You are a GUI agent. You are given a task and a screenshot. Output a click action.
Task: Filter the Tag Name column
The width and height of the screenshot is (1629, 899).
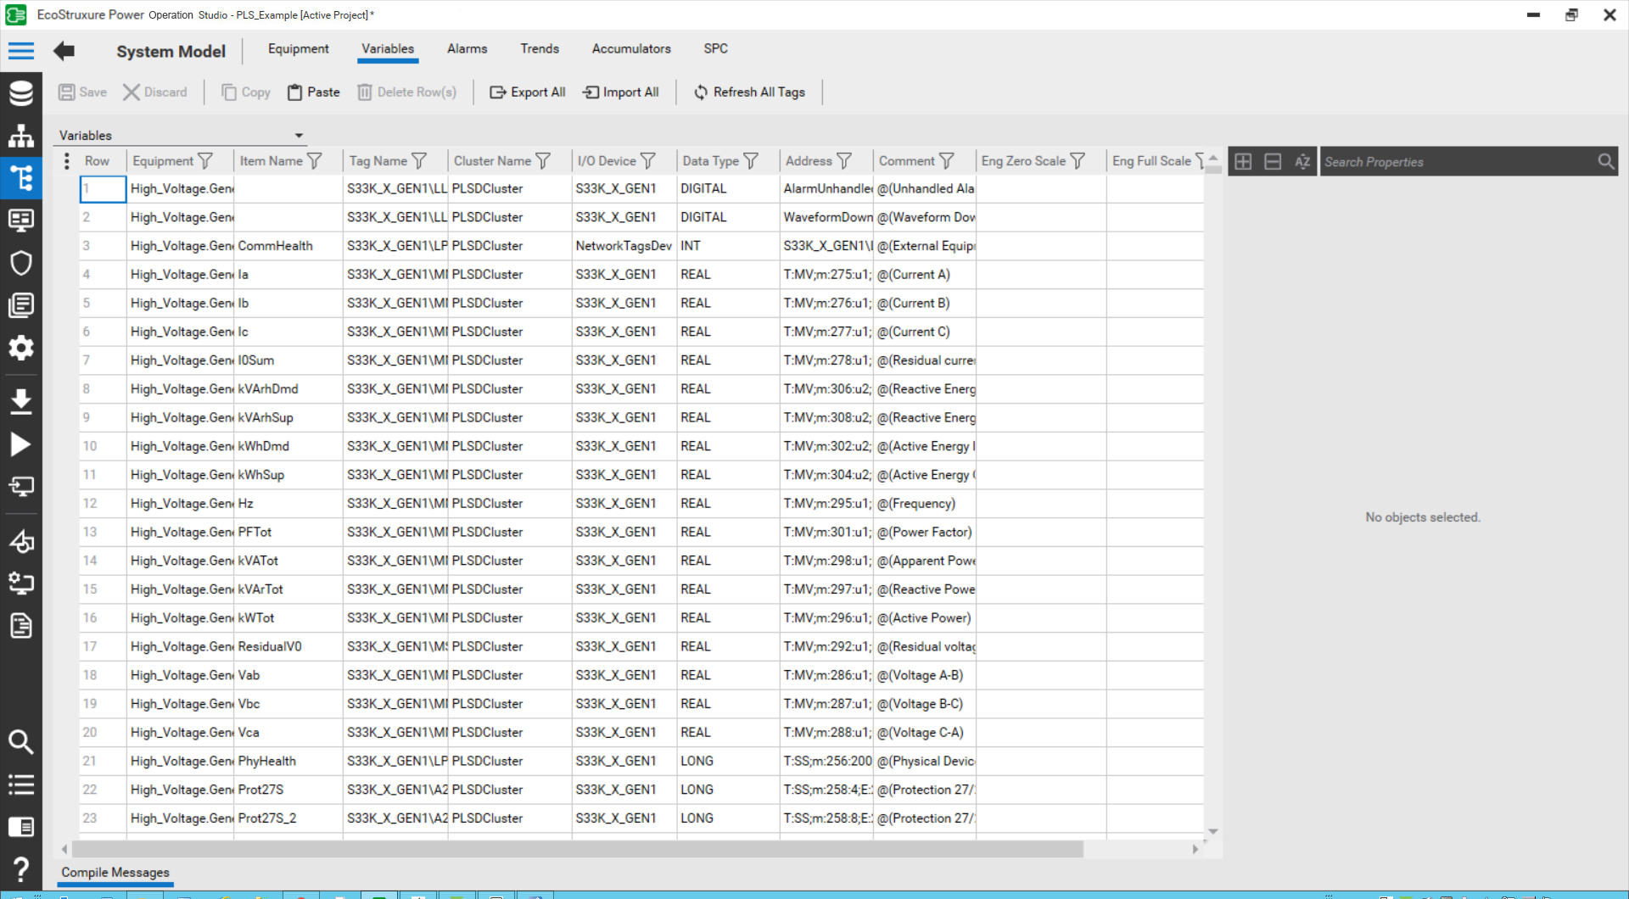click(419, 161)
